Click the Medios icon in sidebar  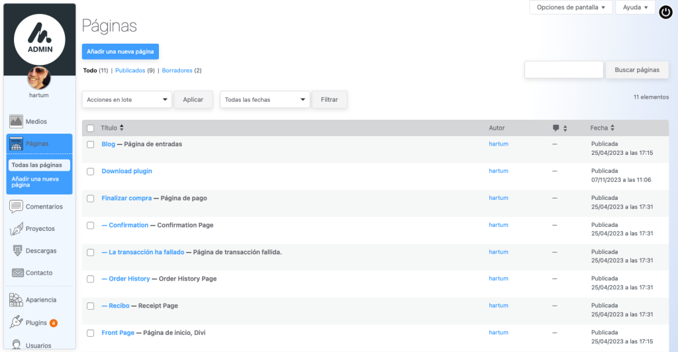tap(17, 122)
